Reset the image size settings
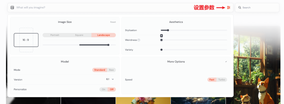Viewport: 284px width, 104px height. pyautogui.click(x=113, y=22)
